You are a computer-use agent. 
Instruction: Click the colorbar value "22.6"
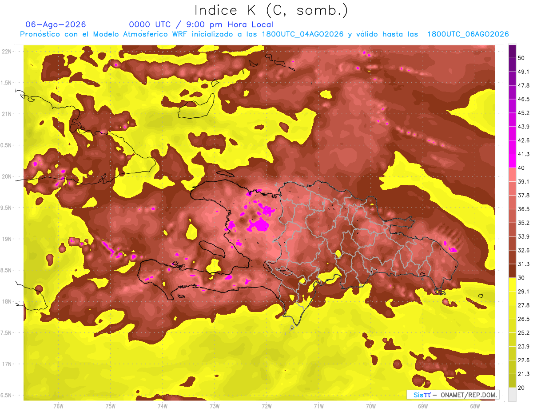524,360
